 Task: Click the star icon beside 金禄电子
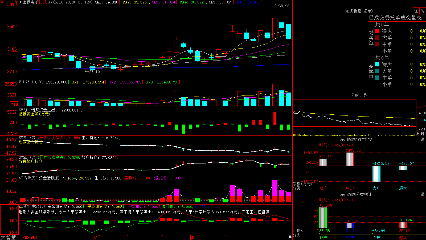tap(21, 2)
